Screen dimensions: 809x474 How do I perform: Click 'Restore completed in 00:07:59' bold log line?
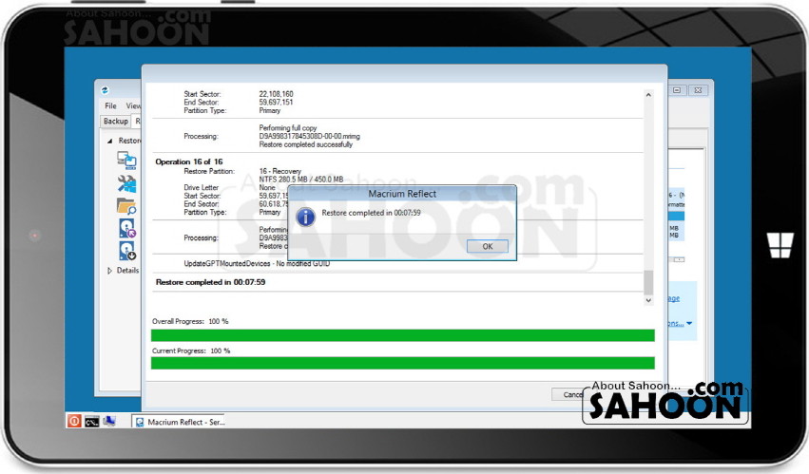point(210,282)
